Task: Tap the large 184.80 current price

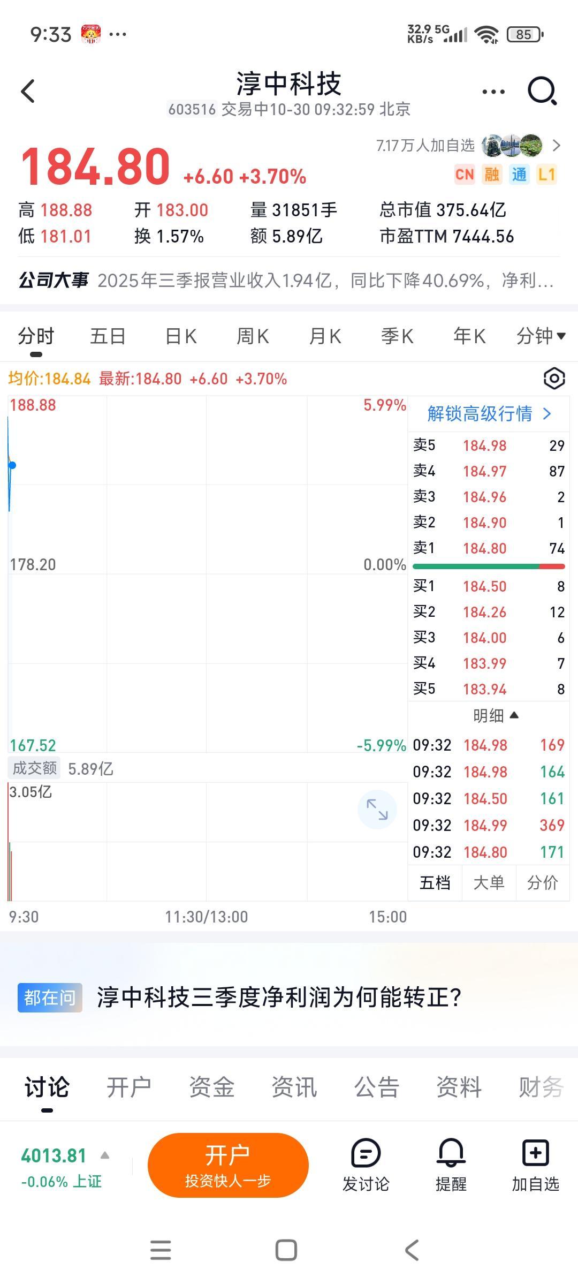Action: [95, 167]
